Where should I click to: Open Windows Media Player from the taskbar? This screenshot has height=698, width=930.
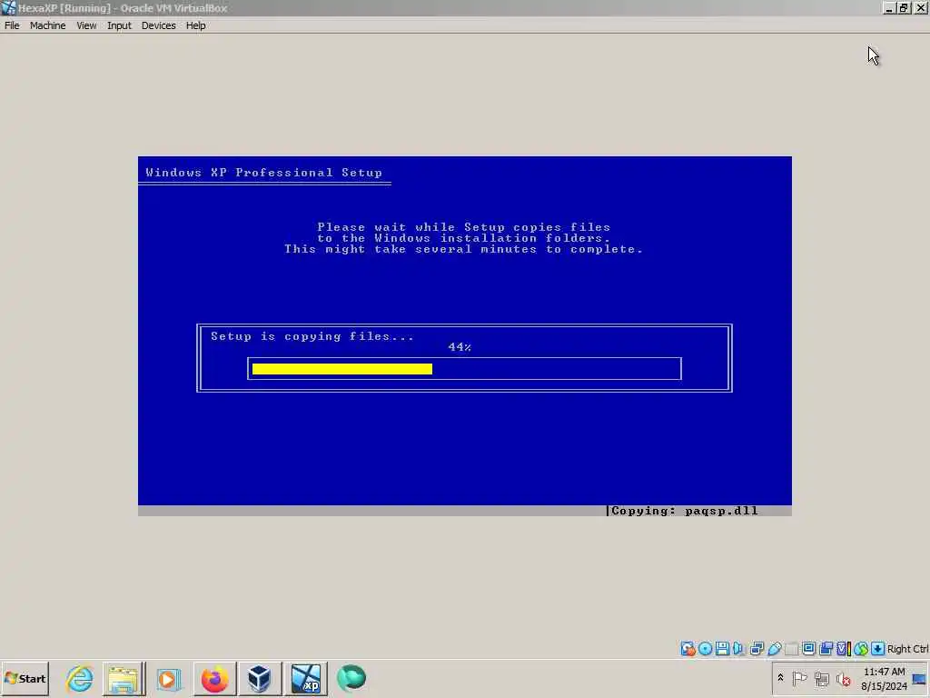click(168, 678)
